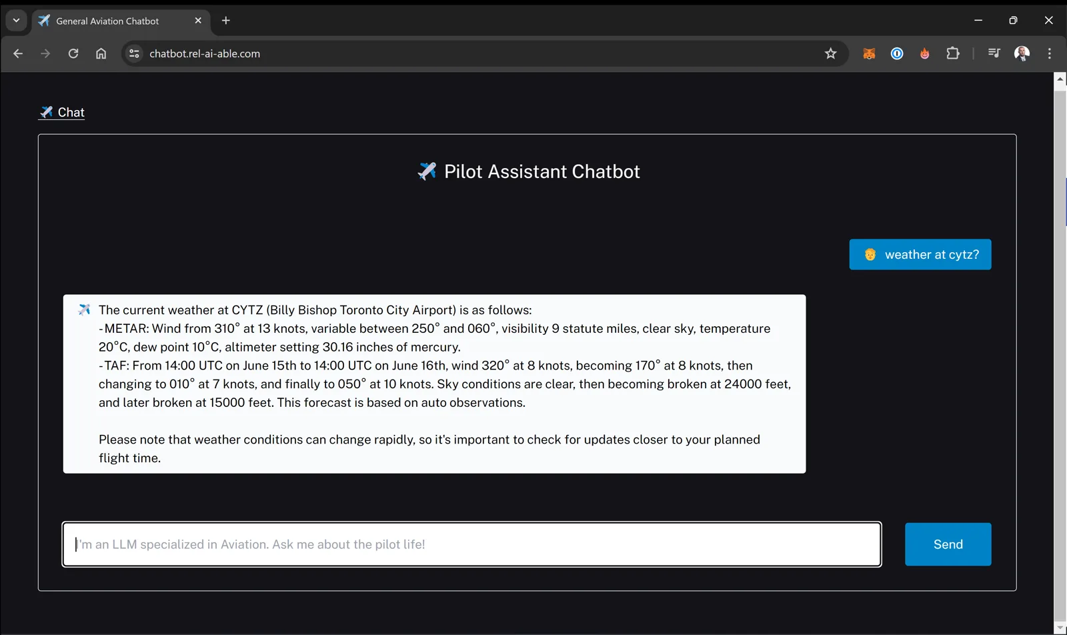Close the General Aviation Chatbot tab
Screen dimensions: 1067x635
click(198, 21)
